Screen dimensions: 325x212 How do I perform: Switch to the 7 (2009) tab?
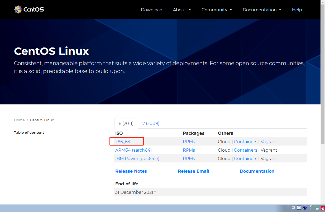151,123
